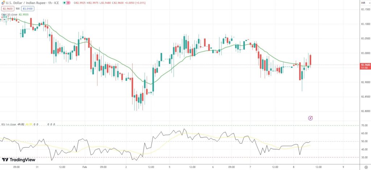This screenshot has width=371, height=170.
Task: Select the EMA 20 close indicator label
Action: point(9,14)
